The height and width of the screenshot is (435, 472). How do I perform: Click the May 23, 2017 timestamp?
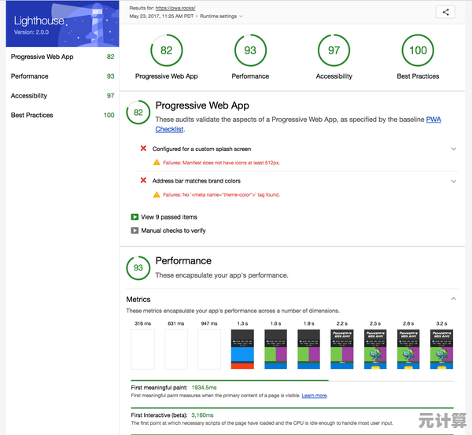[161, 17]
